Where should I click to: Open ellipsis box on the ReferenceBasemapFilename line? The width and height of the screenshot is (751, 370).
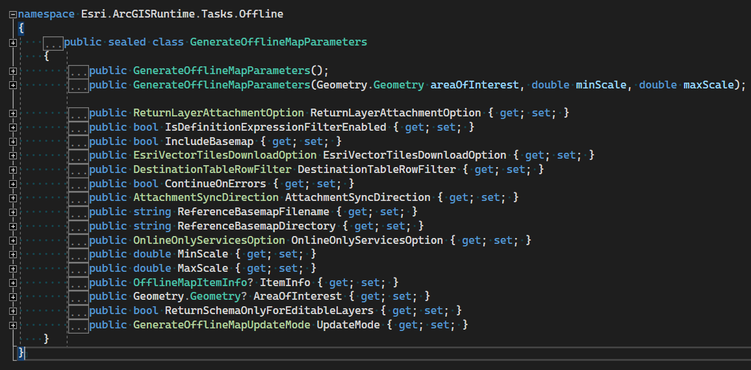pos(79,213)
